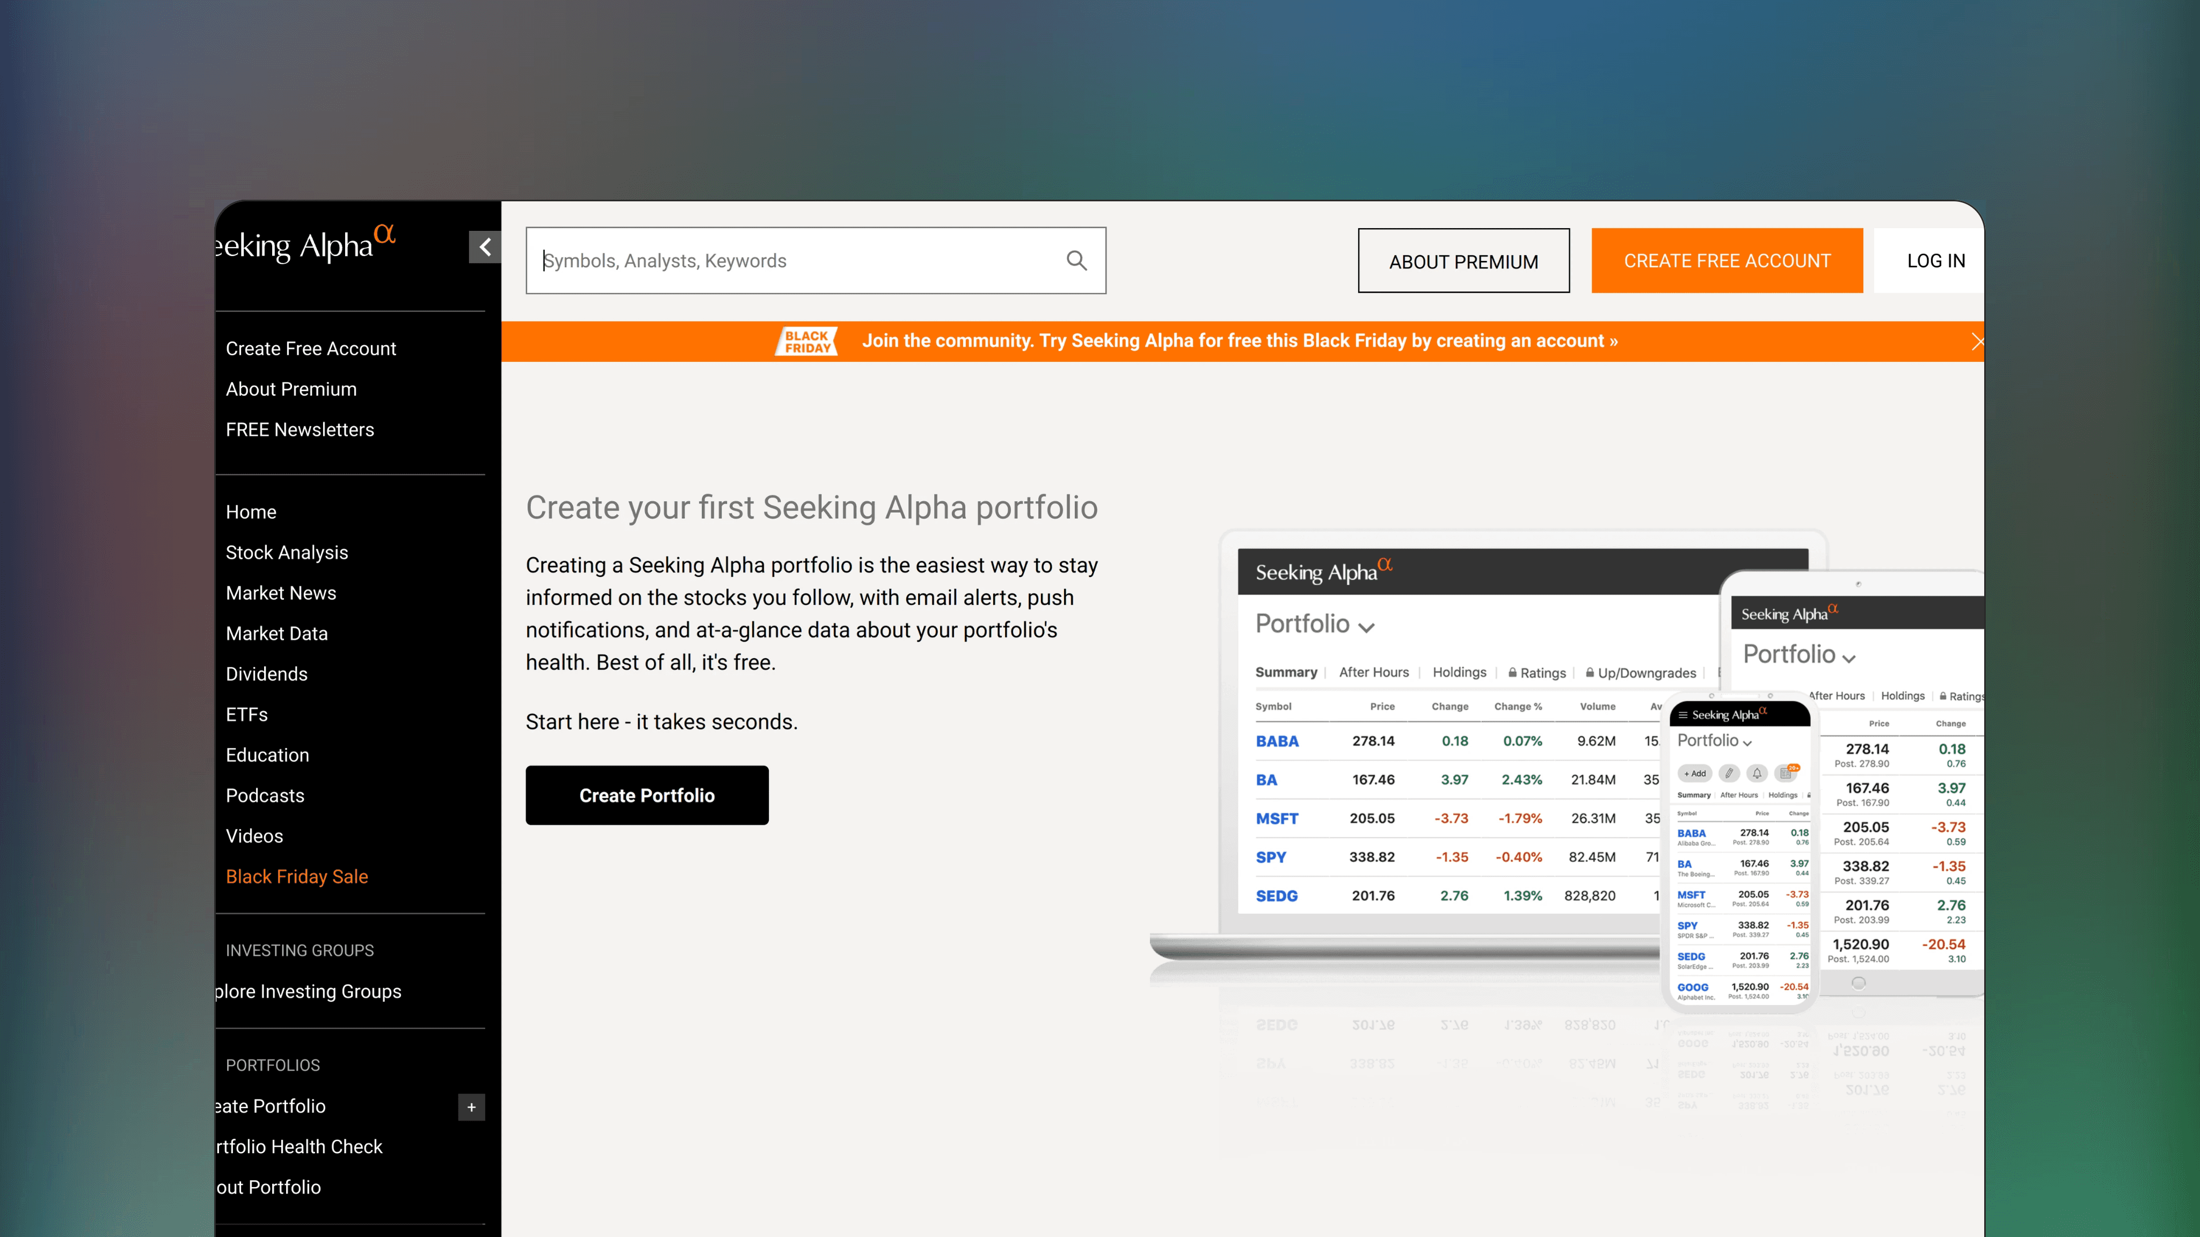Select Dividends in the sidebar menu
2200x1237 pixels.
point(266,674)
